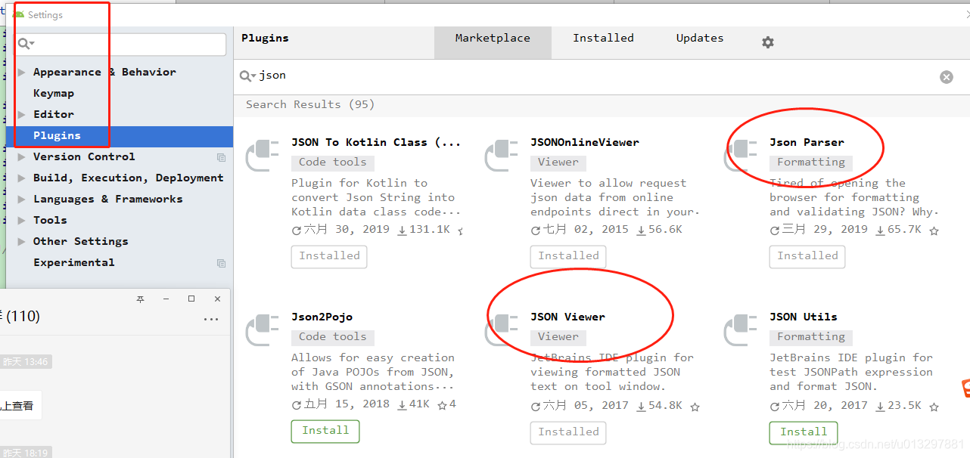Open the JSON Utils plugin title

804,317
